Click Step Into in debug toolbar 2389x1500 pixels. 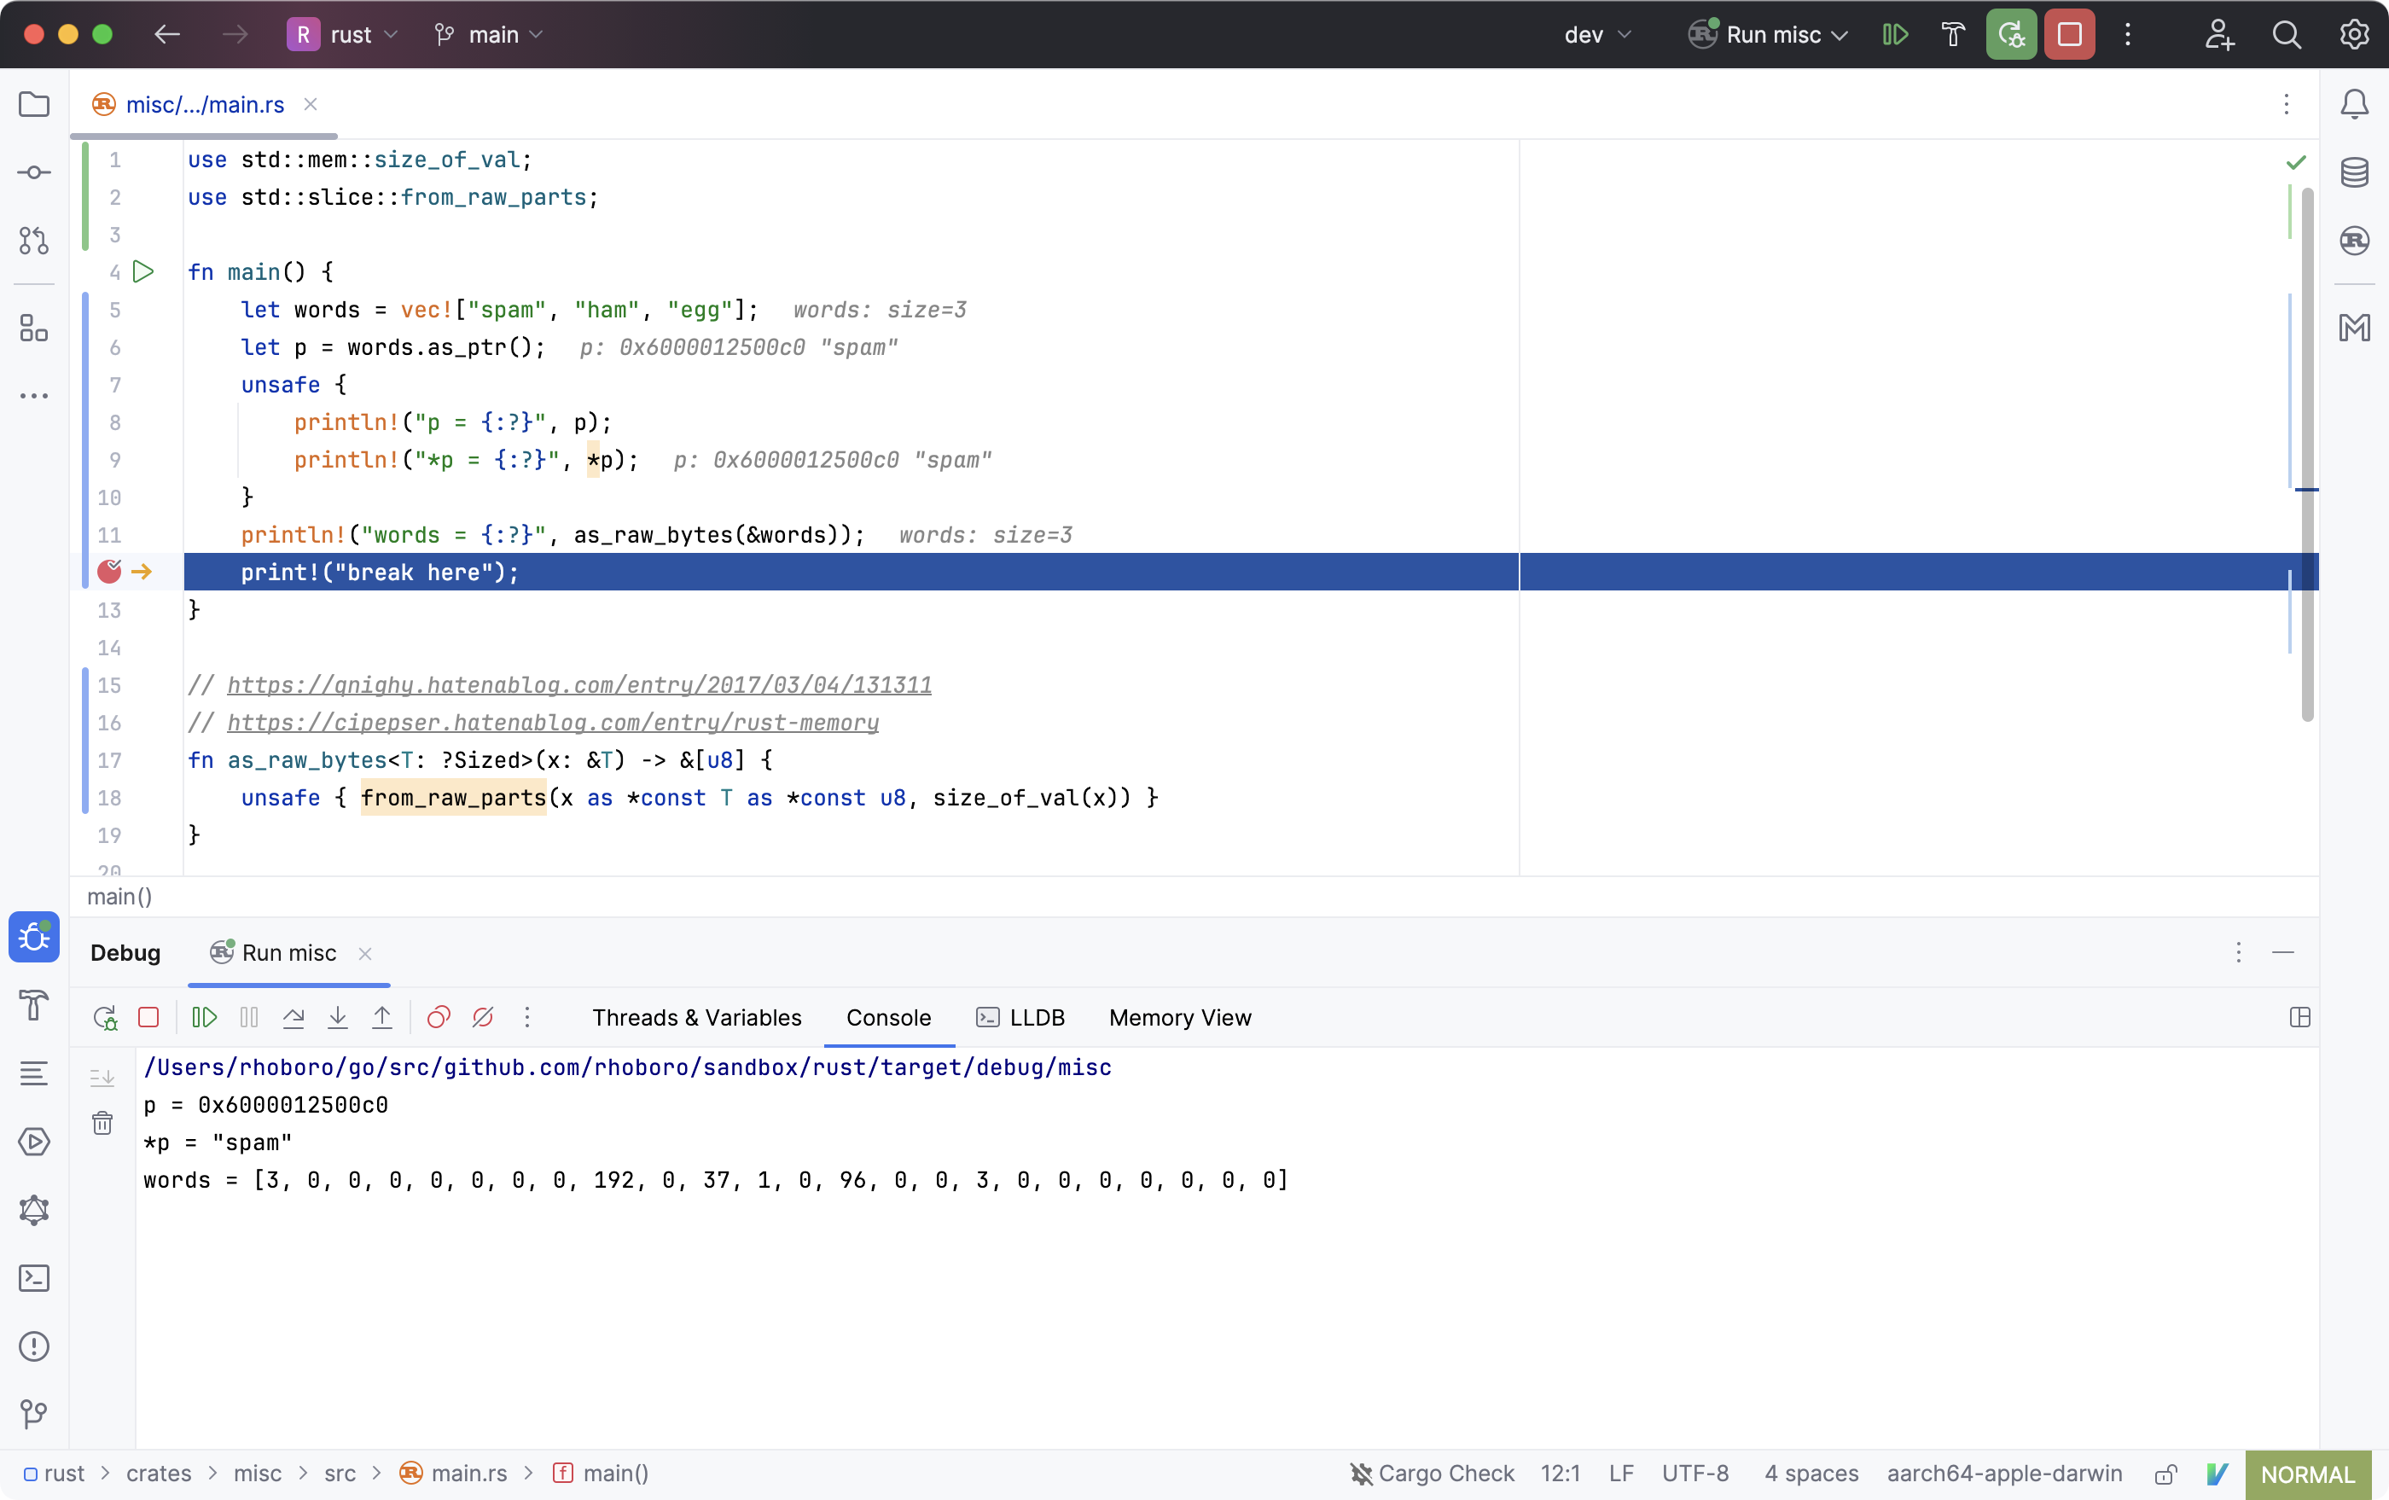tap(337, 1017)
